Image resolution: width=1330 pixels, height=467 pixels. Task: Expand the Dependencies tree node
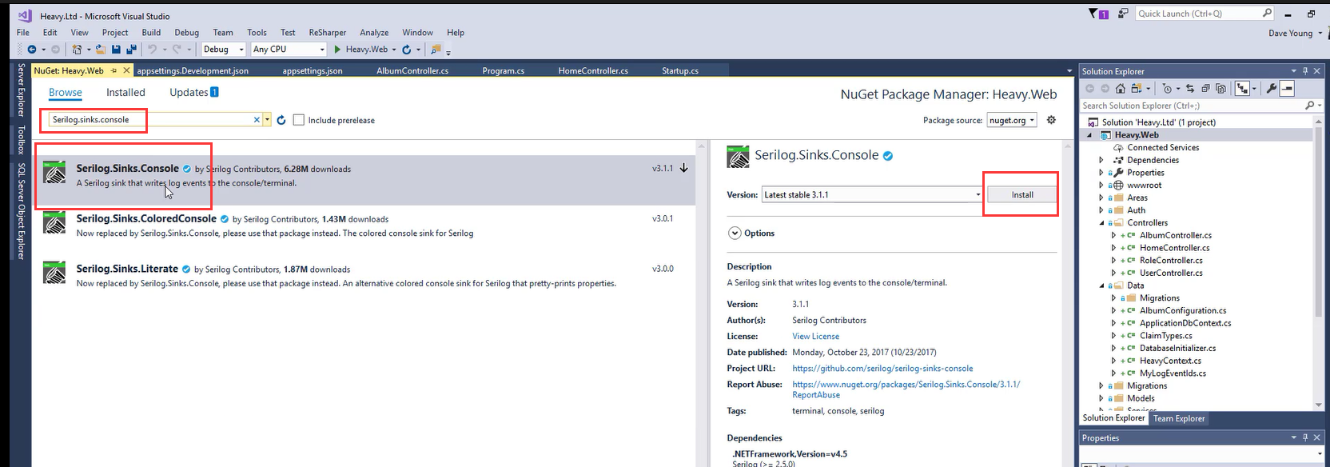(x=1101, y=160)
